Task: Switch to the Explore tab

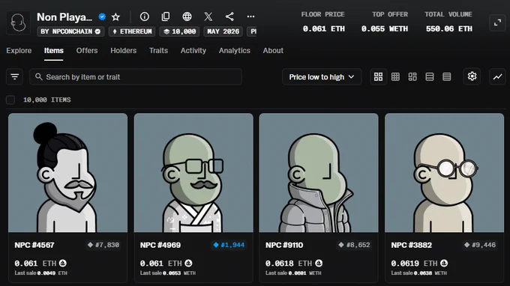Action: (x=19, y=51)
